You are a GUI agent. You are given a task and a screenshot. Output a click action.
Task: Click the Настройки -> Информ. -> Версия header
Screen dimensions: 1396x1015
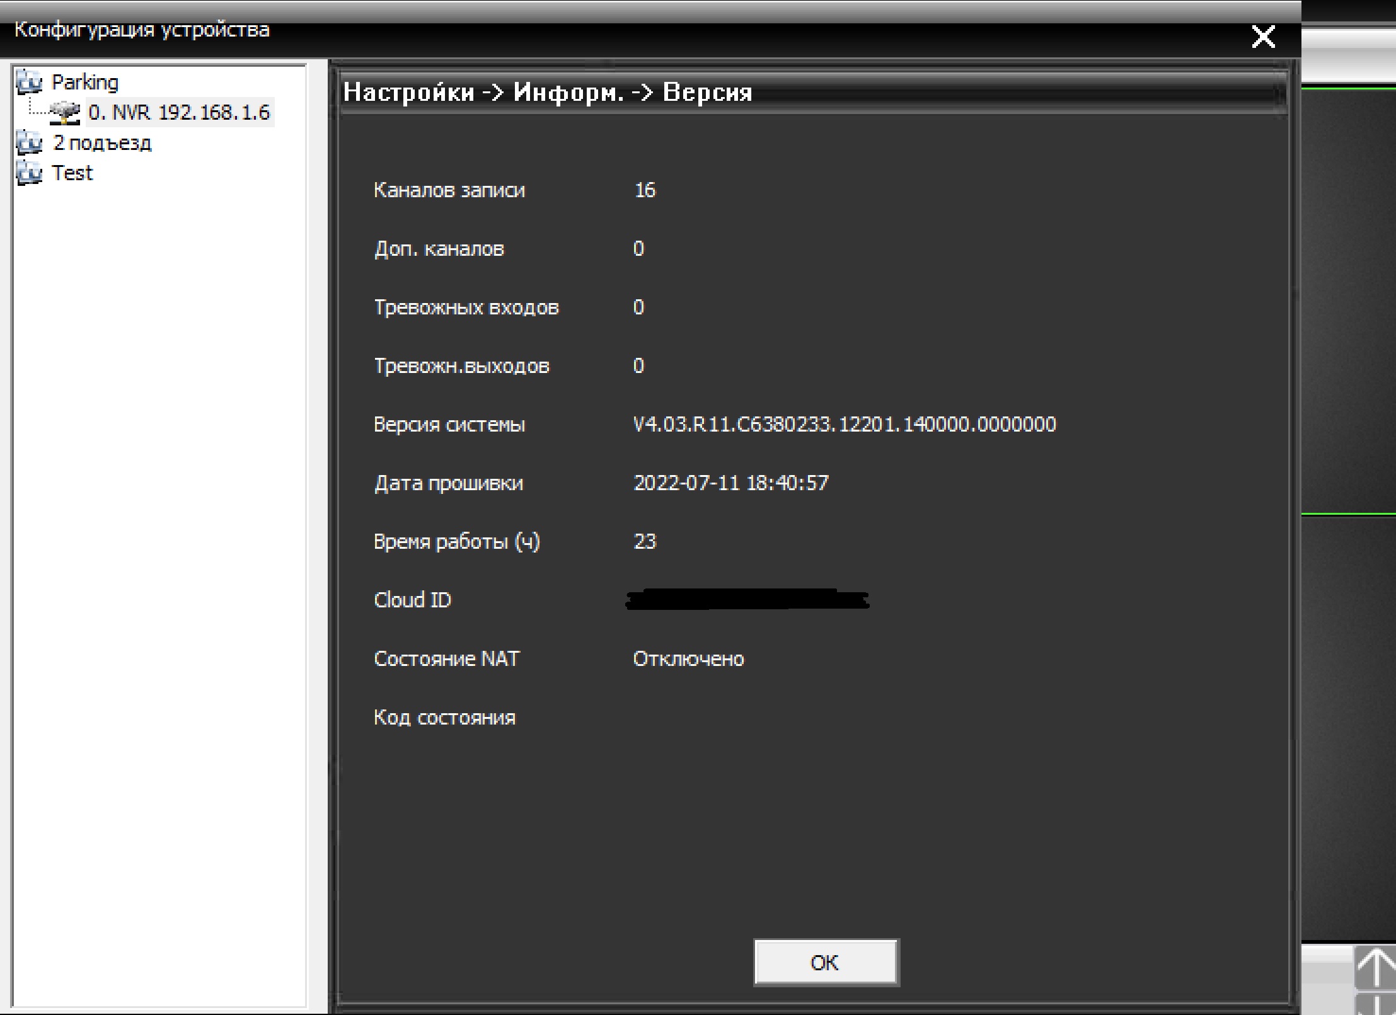pos(547,93)
